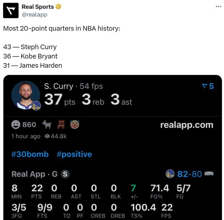Screen dimensions: 224x220
Task: Click the chair reaction emoji
Action: (x=61, y=125)
